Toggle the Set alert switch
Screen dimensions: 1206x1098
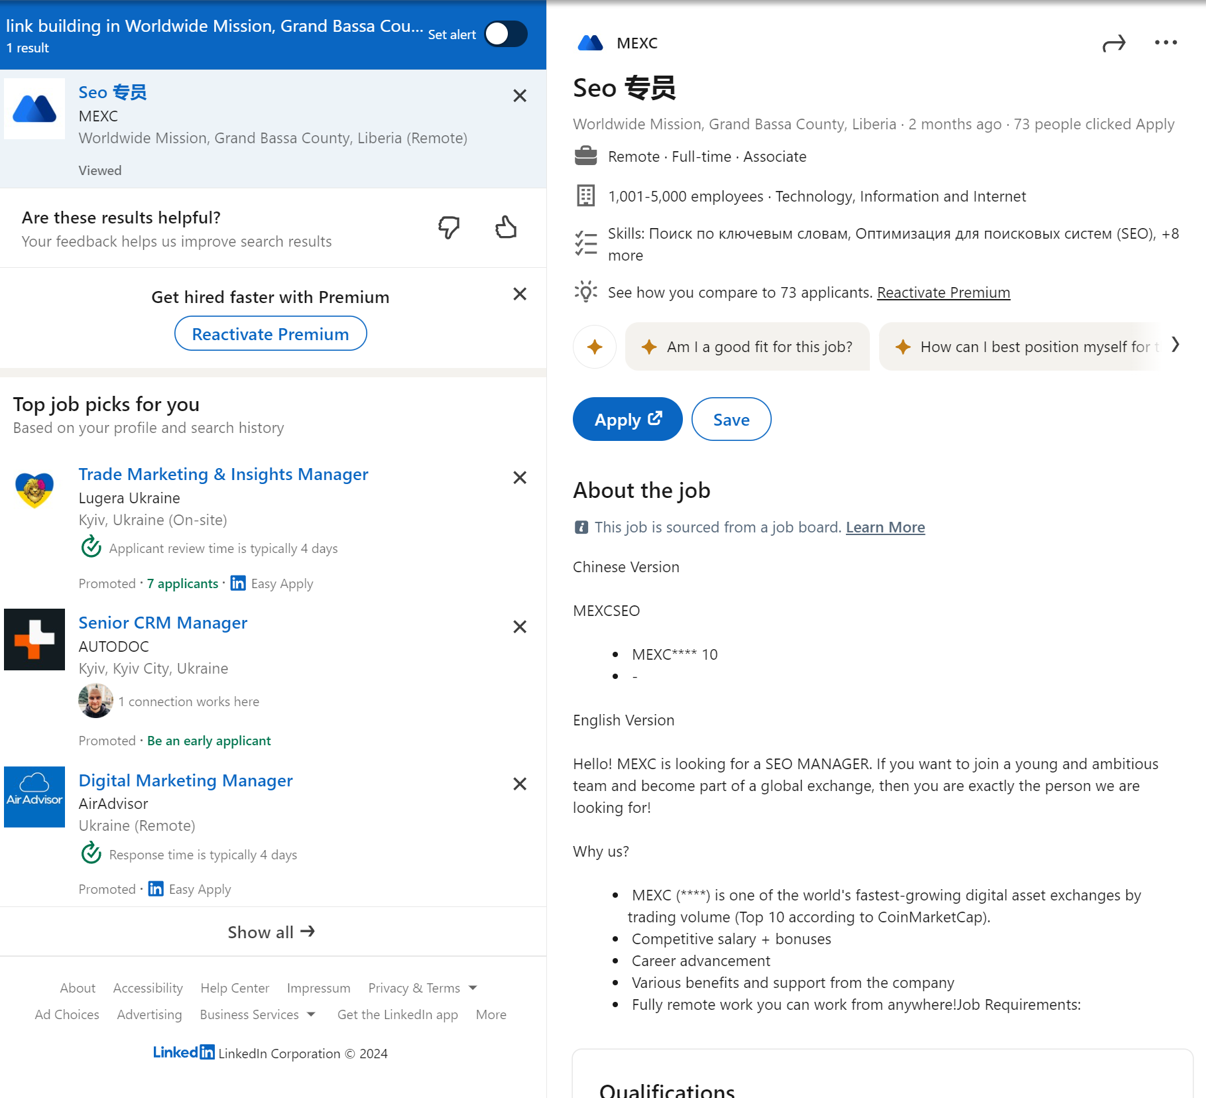click(506, 34)
